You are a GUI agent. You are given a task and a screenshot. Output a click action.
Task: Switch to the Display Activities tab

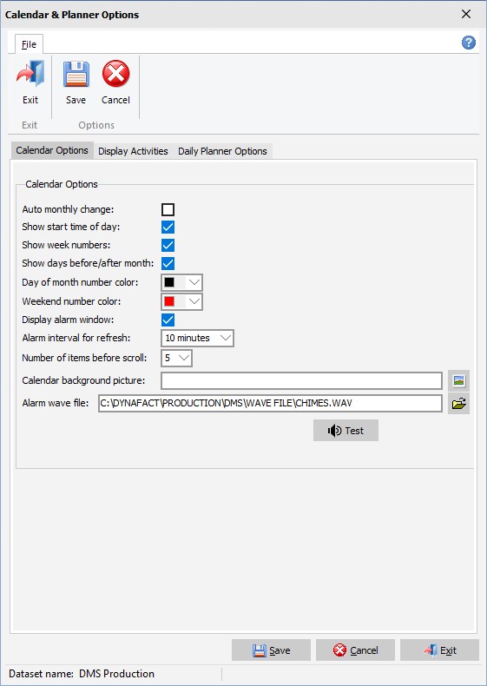click(x=133, y=151)
